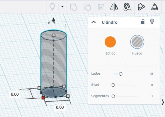Click the Group shapes icon
Image resolution: width=165 pixels, height=117 pixels.
pyautogui.click(x=73, y=7)
